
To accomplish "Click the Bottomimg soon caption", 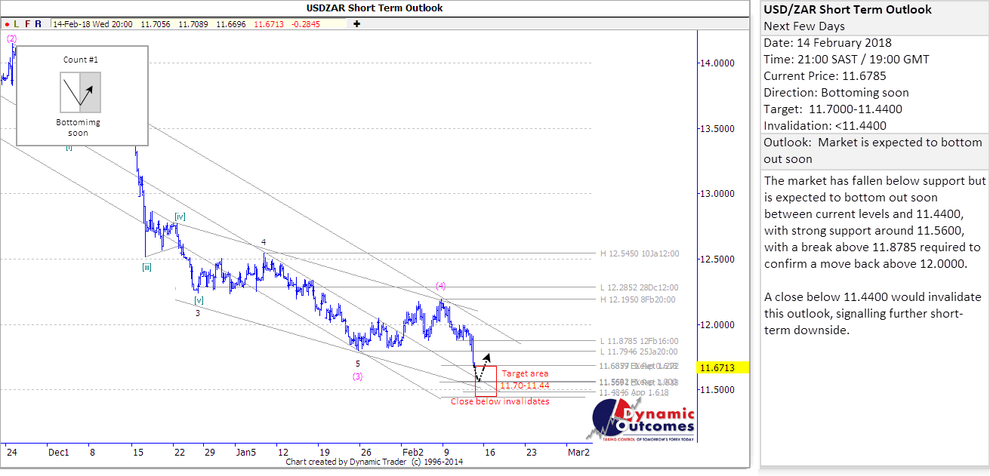I will [78, 127].
